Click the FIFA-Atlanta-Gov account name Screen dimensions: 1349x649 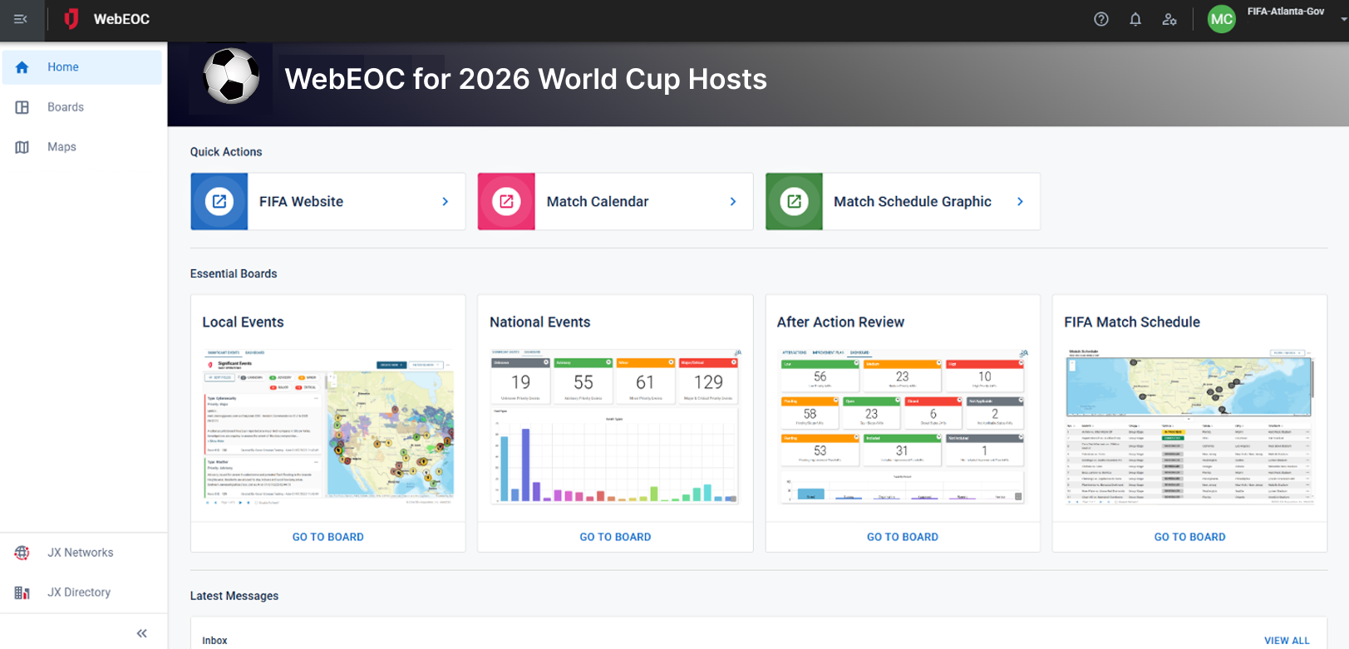click(1286, 12)
